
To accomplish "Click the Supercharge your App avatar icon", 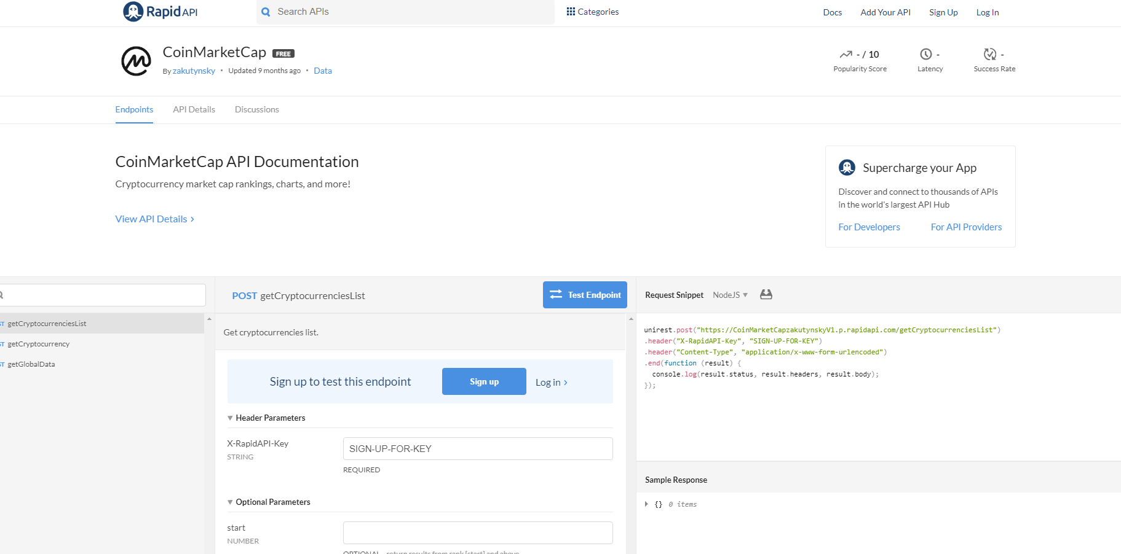I will click(847, 167).
